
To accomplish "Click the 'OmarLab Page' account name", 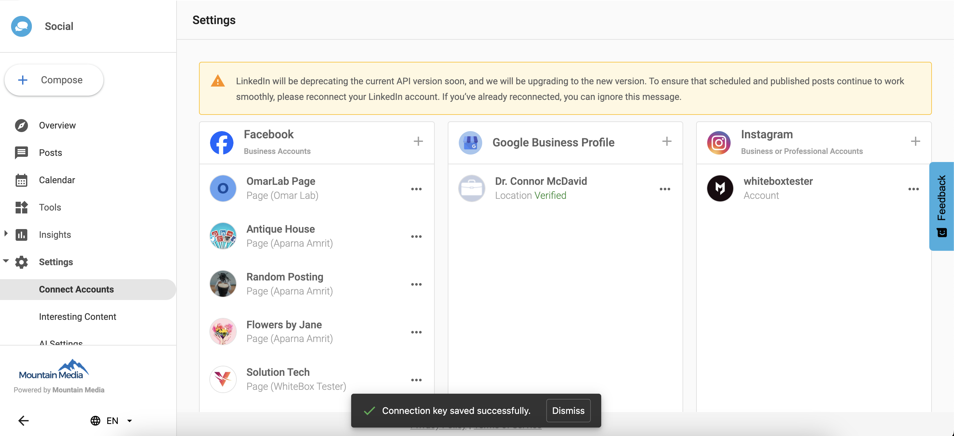I will [x=281, y=181].
